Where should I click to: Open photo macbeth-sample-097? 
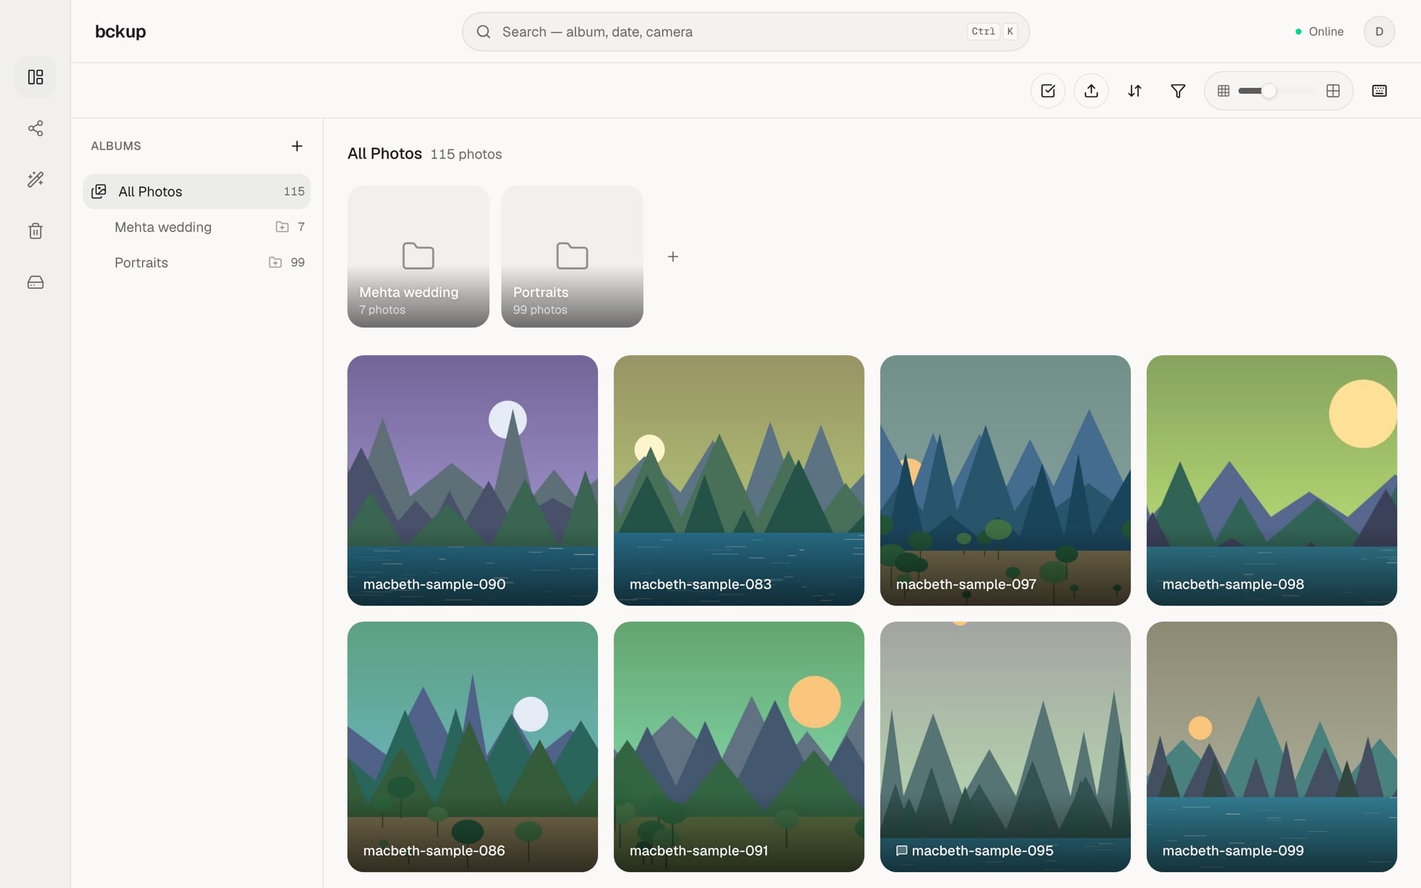pos(1005,480)
